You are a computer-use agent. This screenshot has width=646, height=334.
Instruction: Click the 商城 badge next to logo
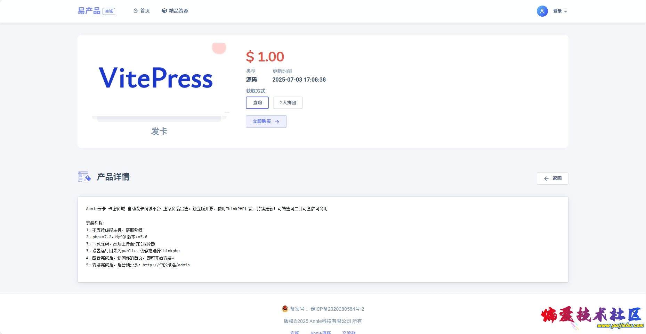[x=109, y=11]
